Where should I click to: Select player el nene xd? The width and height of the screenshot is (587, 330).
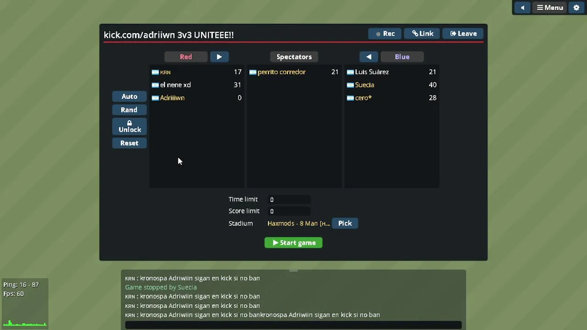click(x=196, y=85)
